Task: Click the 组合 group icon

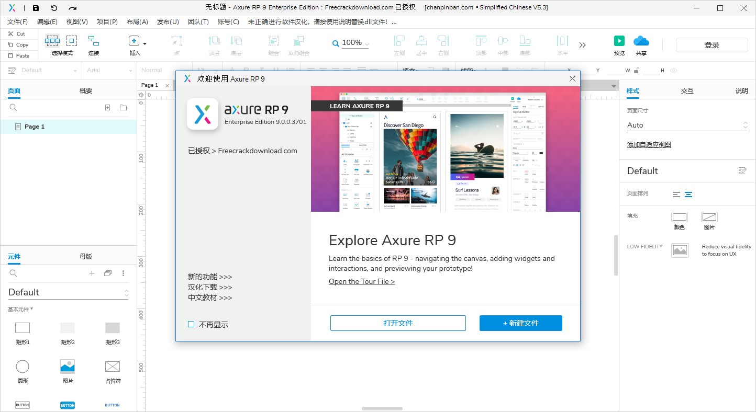Action: tap(274, 41)
